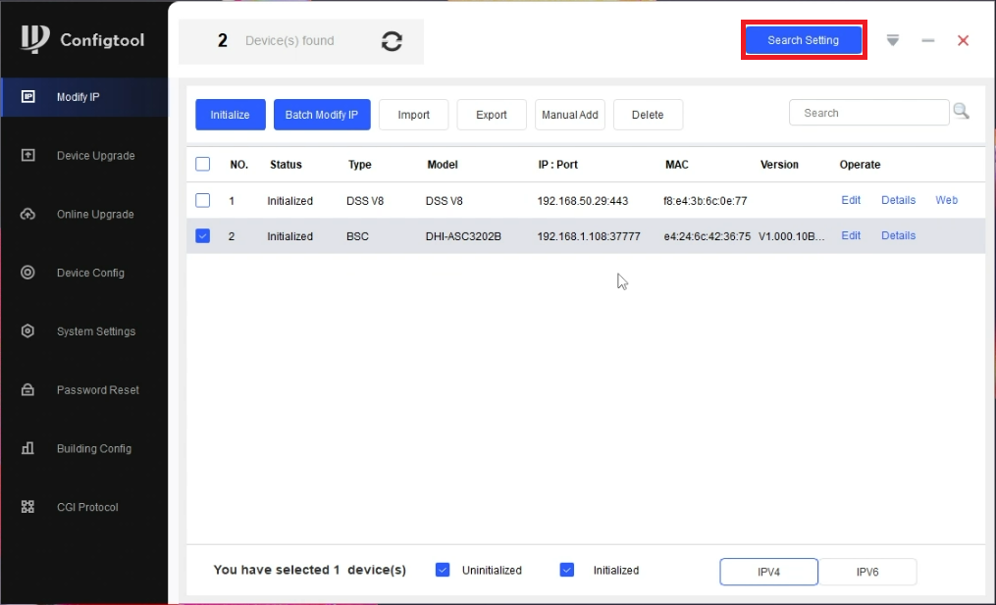
Task: Switch to the IPV6 tab
Action: [867, 572]
